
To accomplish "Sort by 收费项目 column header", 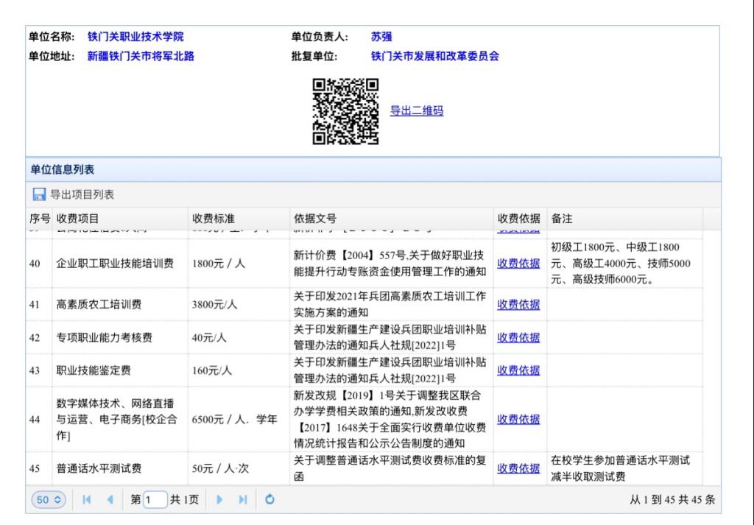I will click(x=78, y=219).
